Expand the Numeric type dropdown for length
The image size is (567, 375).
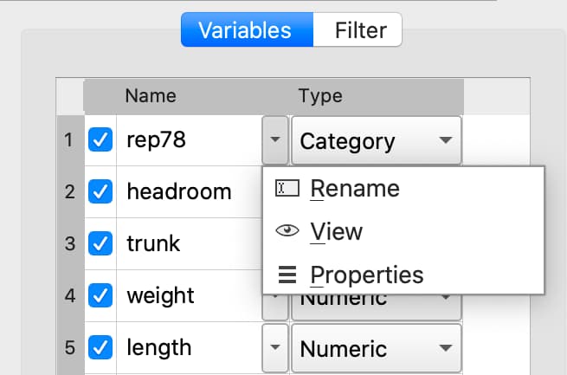point(376,348)
